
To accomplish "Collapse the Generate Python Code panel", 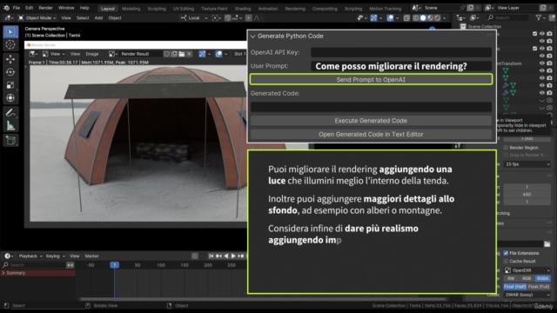I will click(x=252, y=37).
